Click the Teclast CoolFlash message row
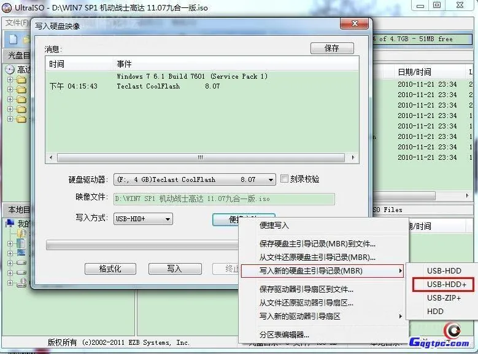Screen dimensions: 478x354 click(x=202, y=86)
